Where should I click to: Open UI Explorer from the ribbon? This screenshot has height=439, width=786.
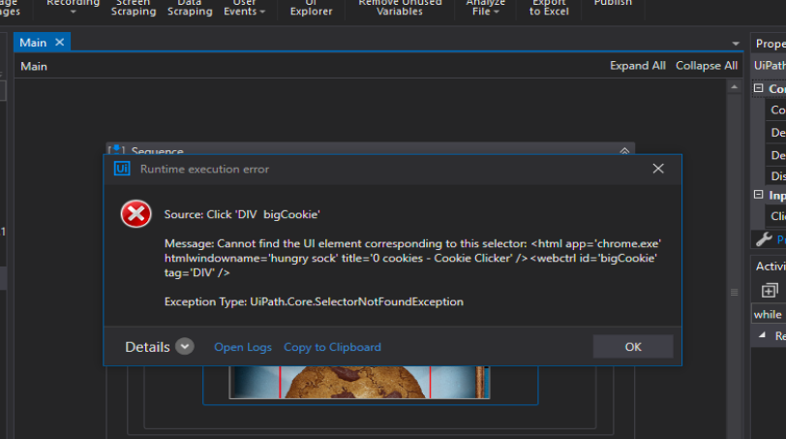[311, 8]
